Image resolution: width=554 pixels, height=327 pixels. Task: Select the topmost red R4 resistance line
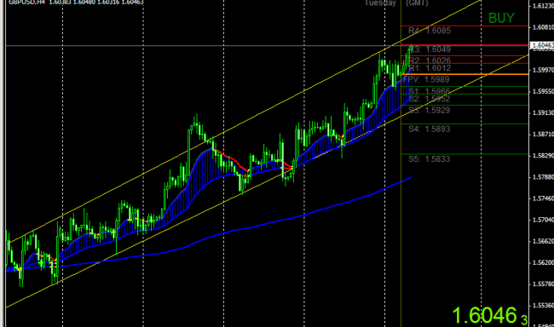[x=465, y=26]
